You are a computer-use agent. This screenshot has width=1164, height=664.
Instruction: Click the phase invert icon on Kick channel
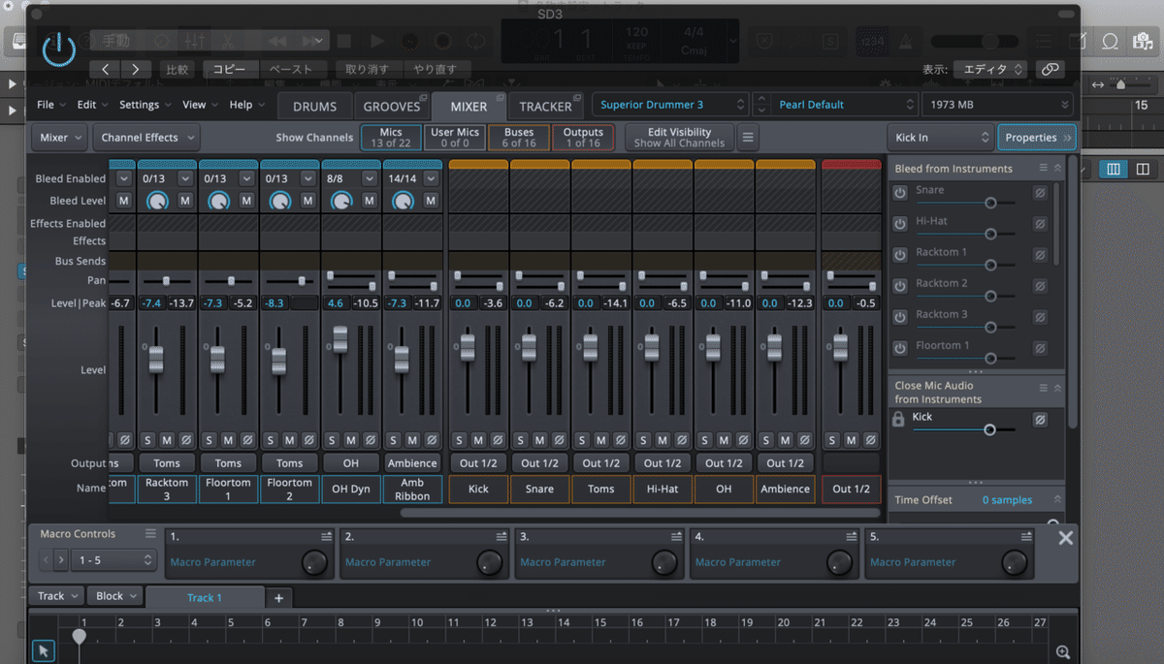point(495,439)
